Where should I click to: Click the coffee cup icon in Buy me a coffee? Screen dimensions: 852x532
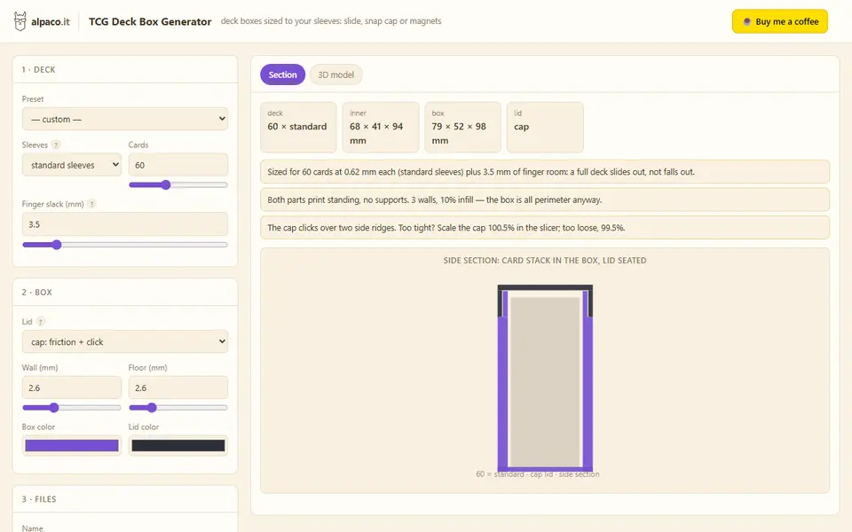(746, 21)
